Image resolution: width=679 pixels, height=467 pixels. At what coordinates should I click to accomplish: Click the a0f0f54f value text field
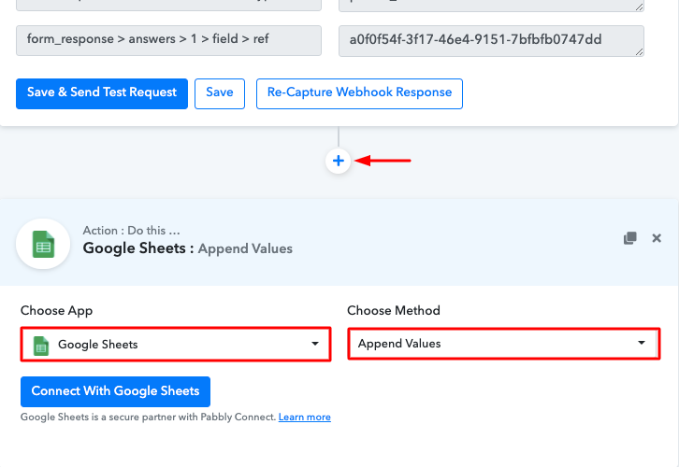click(x=491, y=41)
